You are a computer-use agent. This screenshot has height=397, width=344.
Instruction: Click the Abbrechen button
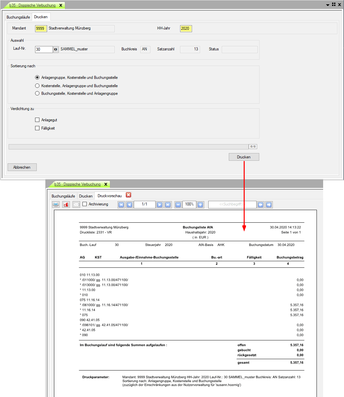point(22,167)
